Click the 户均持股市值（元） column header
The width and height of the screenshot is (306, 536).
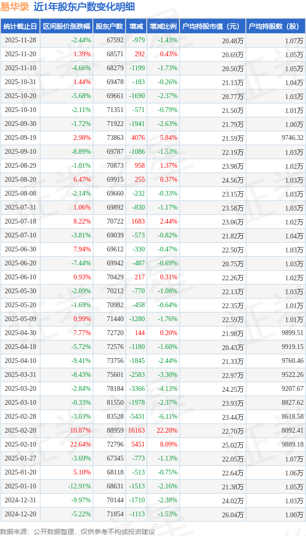(212, 26)
